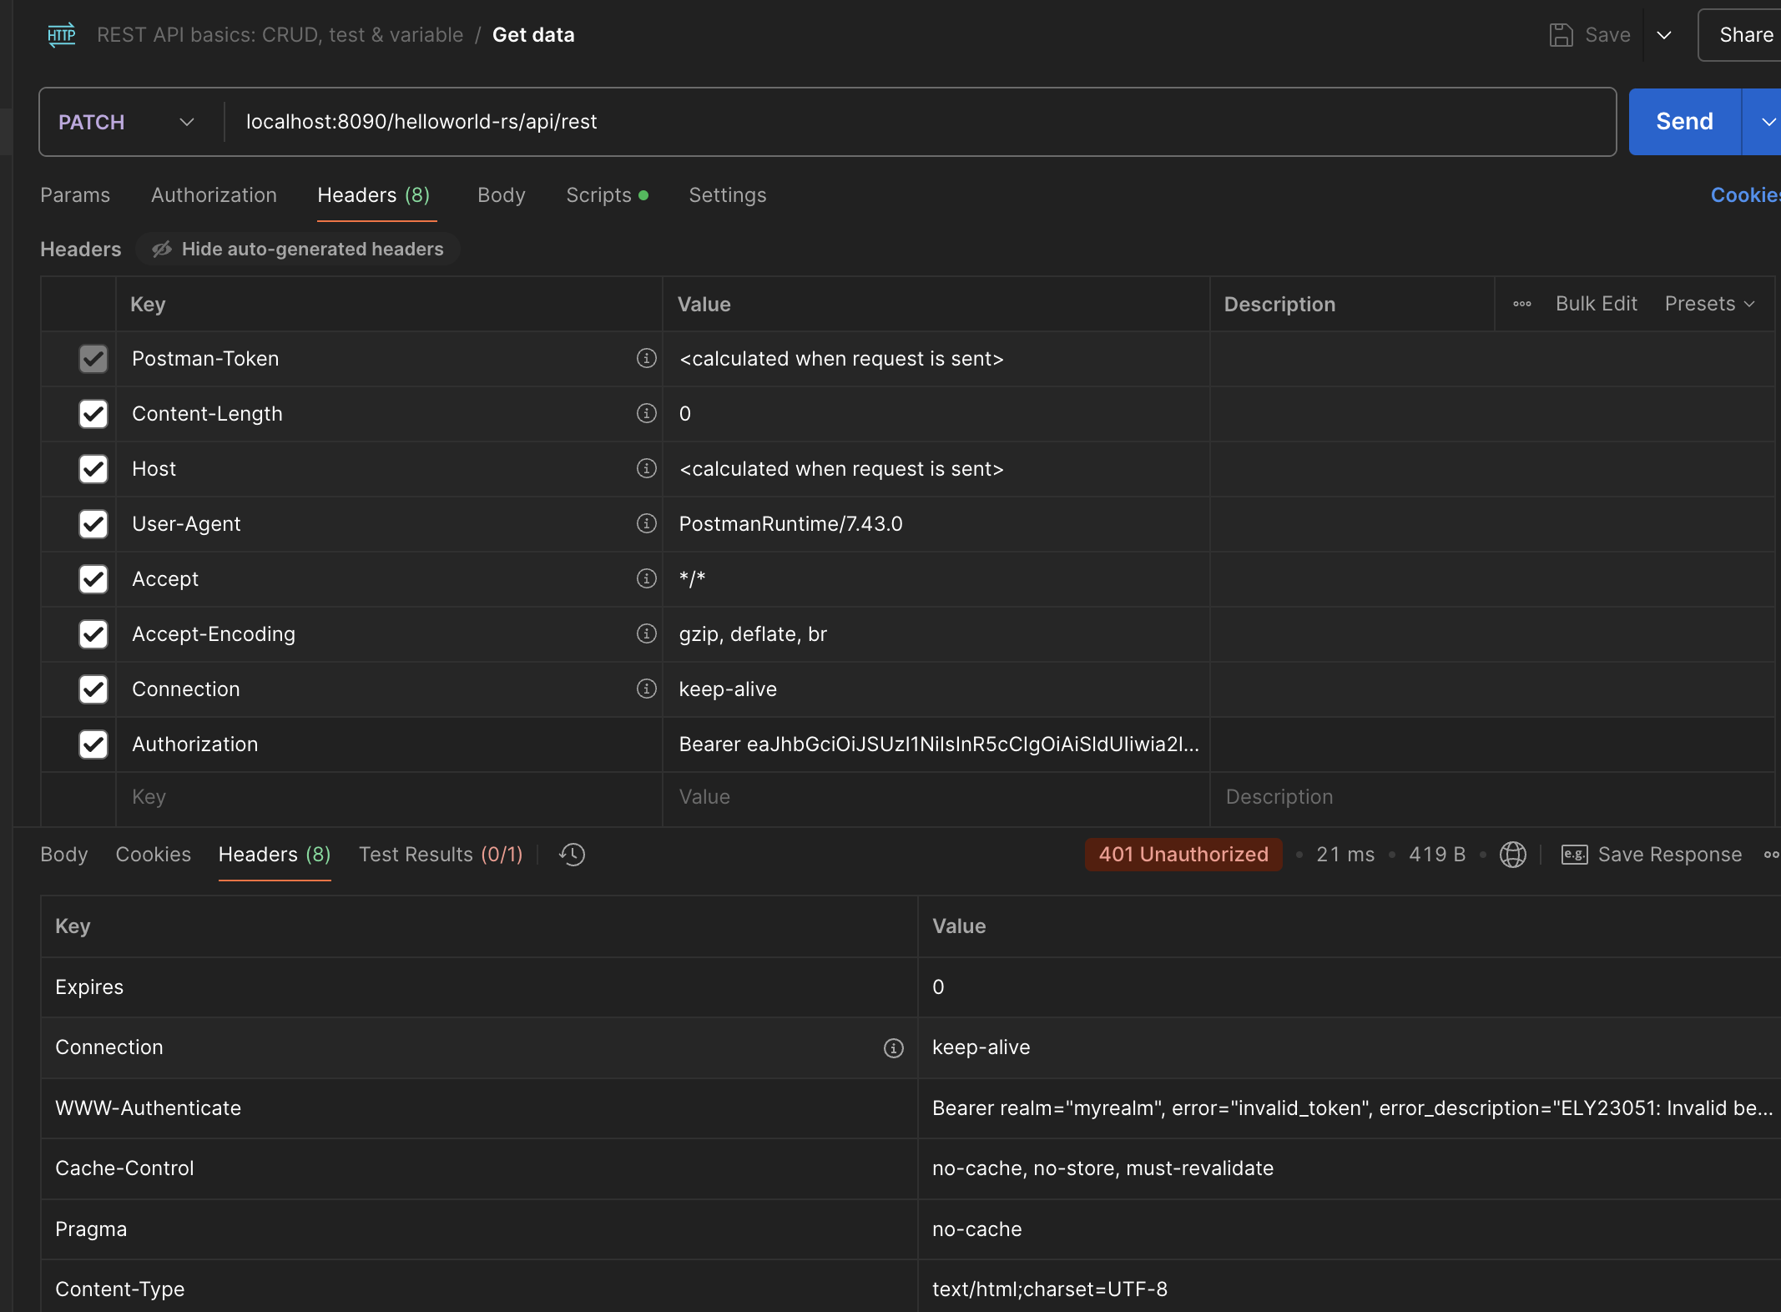This screenshot has width=1781, height=1312.
Task: Open the PATCH method dropdown
Action: [x=127, y=122]
